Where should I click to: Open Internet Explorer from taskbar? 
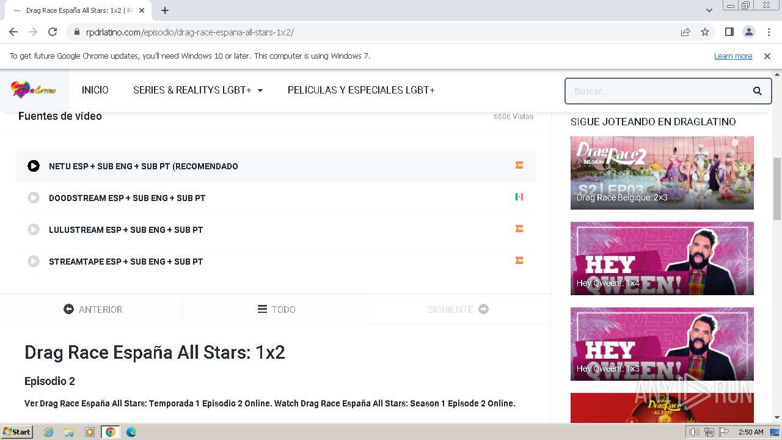pyautogui.click(x=49, y=432)
